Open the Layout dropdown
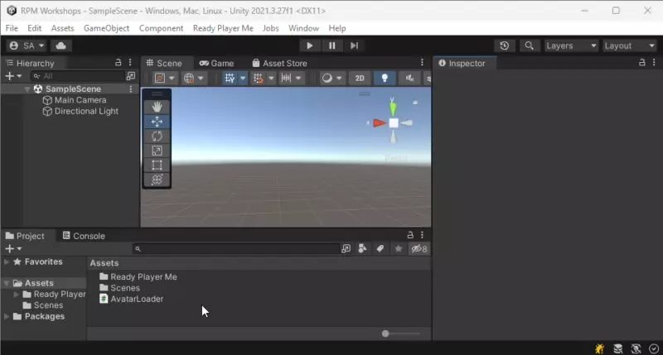663x355 pixels. (630, 46)
